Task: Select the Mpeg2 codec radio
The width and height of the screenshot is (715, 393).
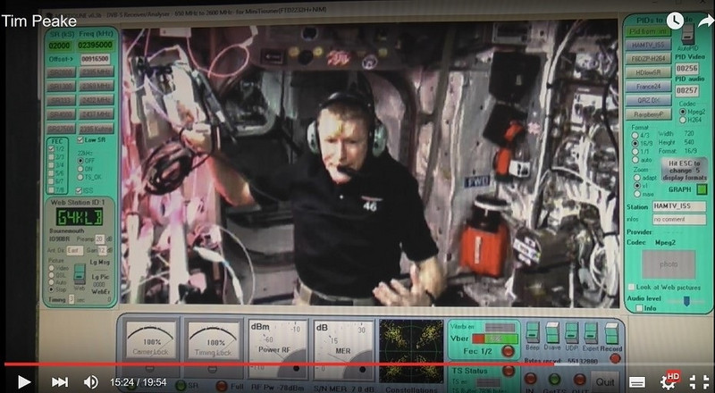Action: click(683, 112)
